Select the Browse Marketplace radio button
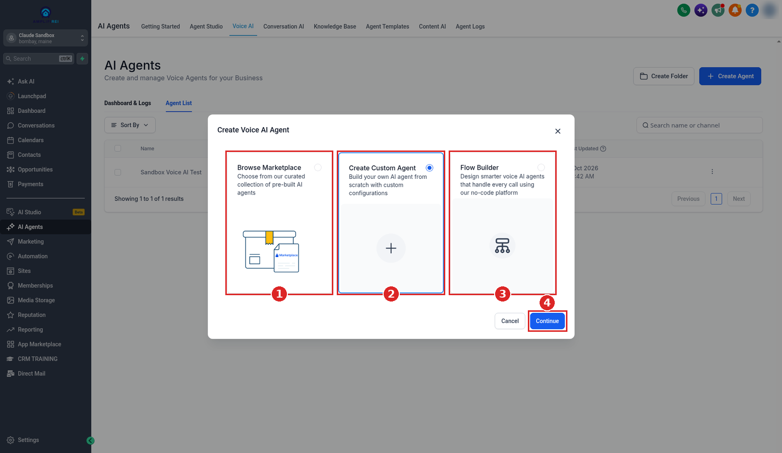The width and height of the screenshot is (782, 453). tap(318, 168)
